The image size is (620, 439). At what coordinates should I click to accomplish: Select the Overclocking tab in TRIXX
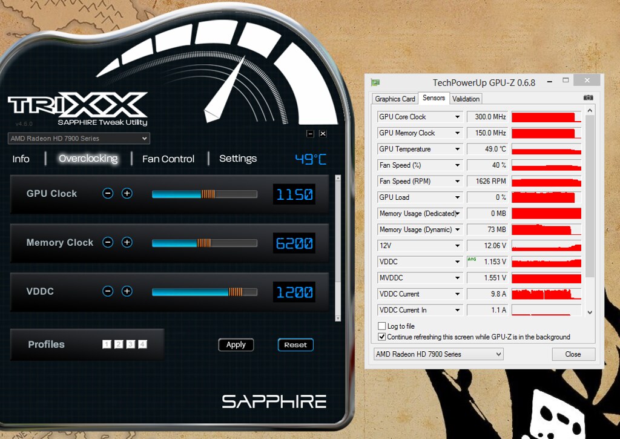(88, 159)
